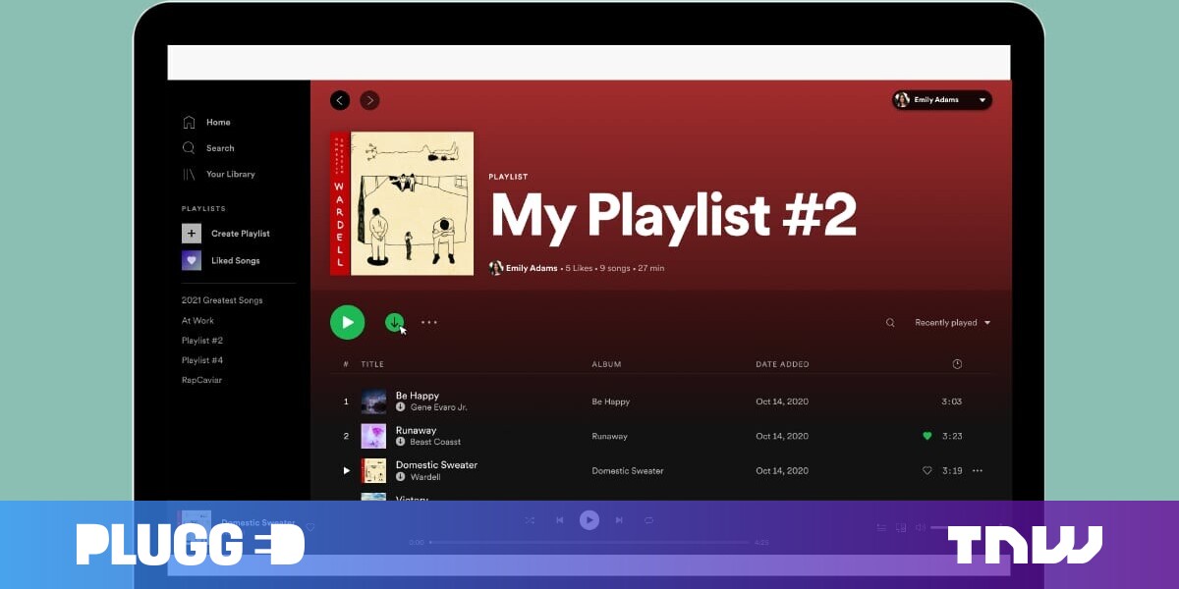Image resolution: width=1179 pixels, height=589 pixels.
Task: Click the Your Library icon in sidebar
Action: pos(189,174)
